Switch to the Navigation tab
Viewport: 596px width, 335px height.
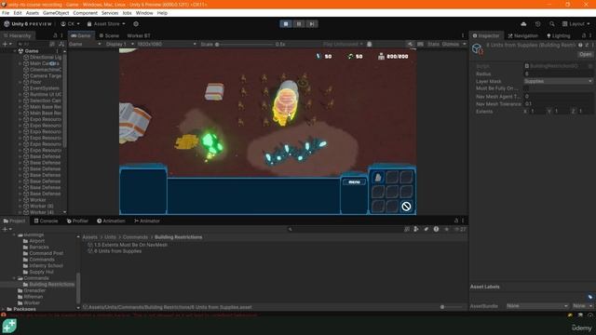(523, 35)
